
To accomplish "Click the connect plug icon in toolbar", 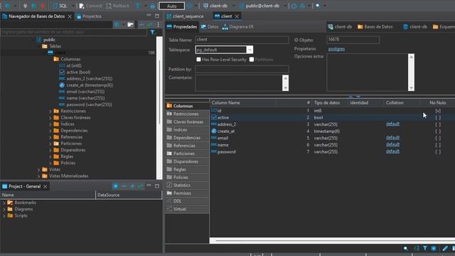I will 26,6.
